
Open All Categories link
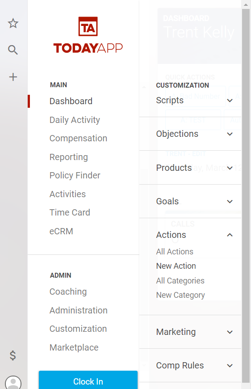pyautogui.click(x=180, y=281)
